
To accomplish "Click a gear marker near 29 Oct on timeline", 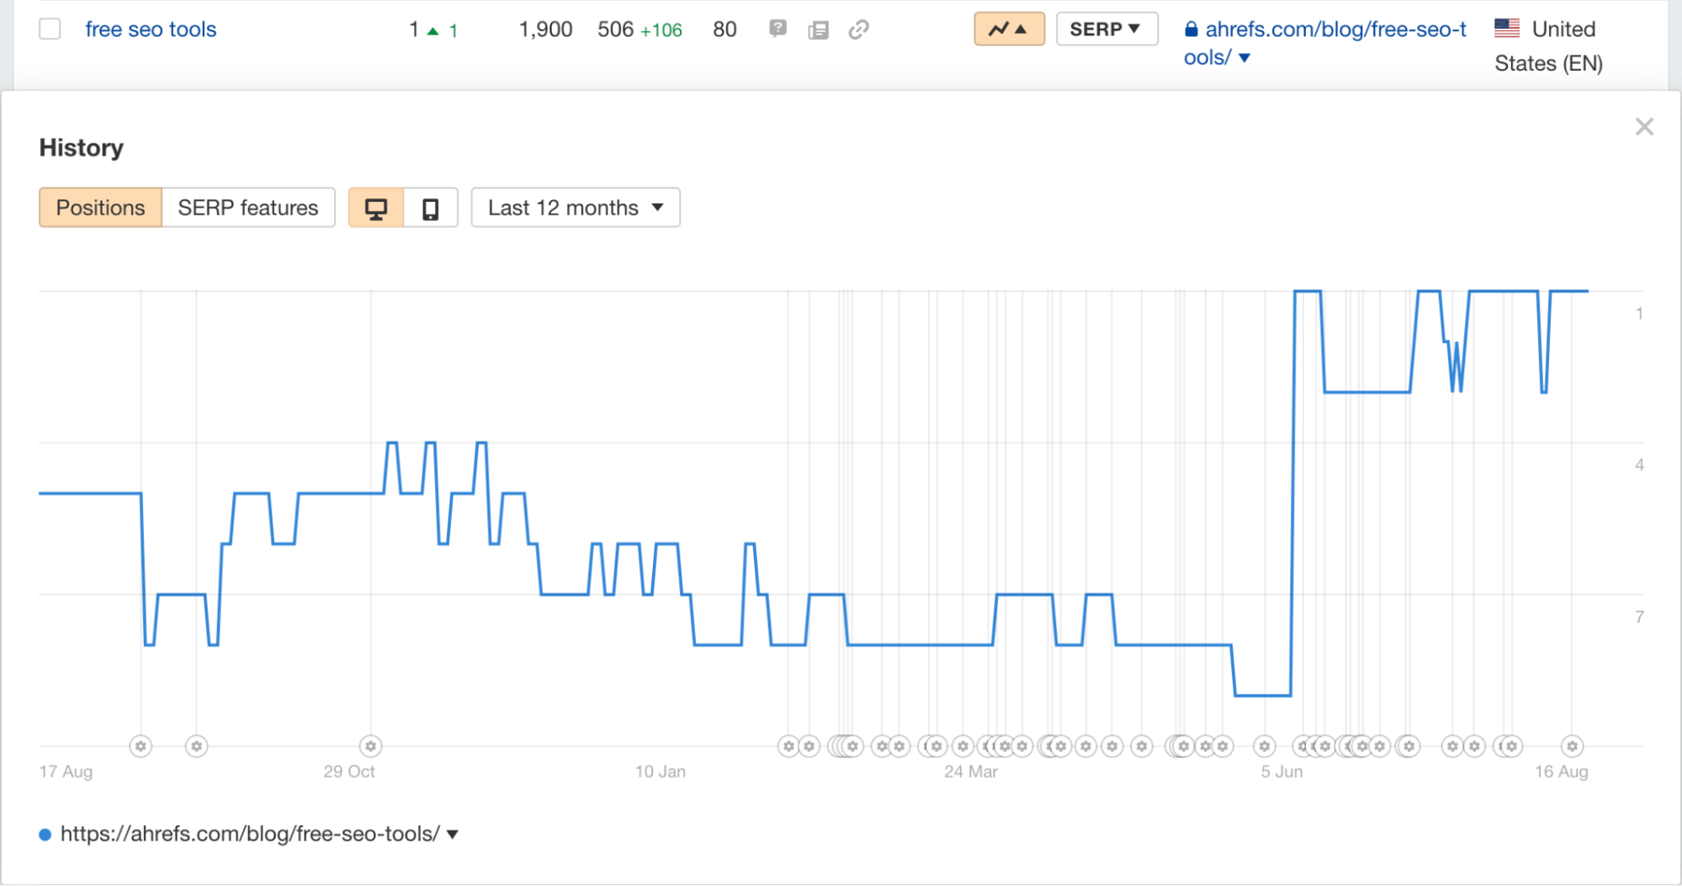I will pos(370,746).
